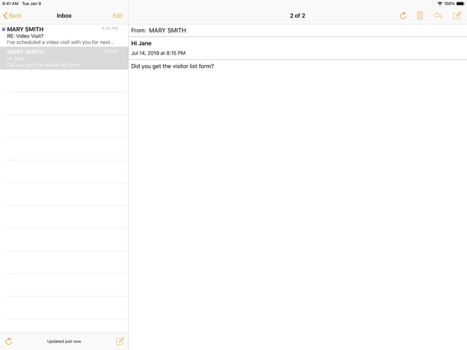Select the "Hi Jane" email in the list
467x350 pixels.
click(61, 58)
